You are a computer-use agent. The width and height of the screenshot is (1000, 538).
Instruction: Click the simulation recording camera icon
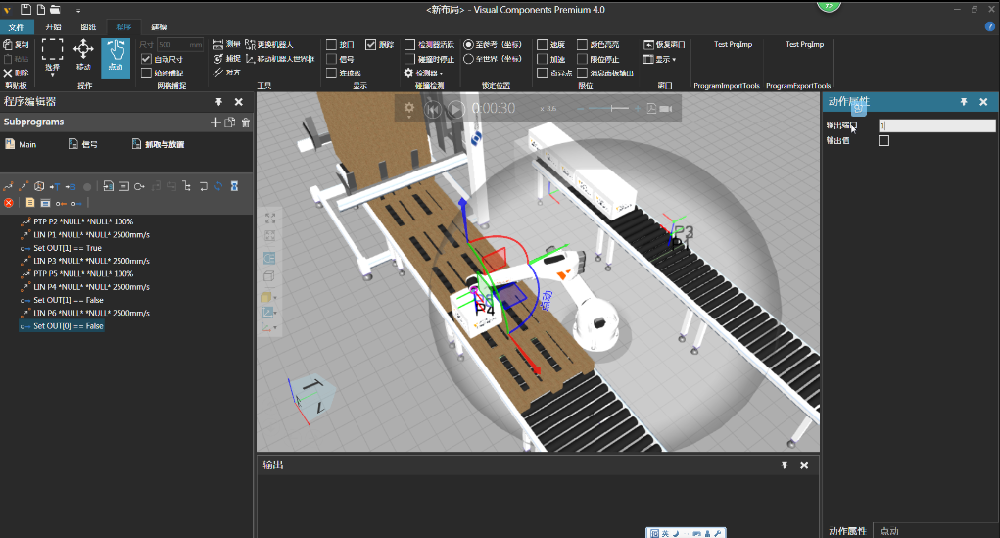(x=666, y=109)
